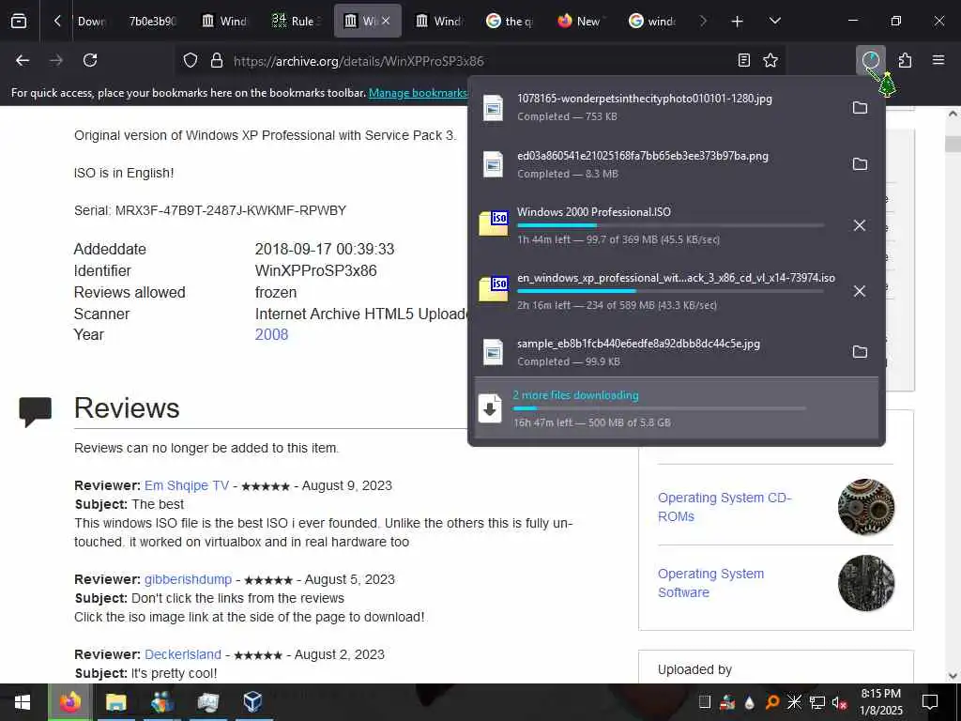Switch to the 'wind' Google tab
961x721 pixels.
pos(653,21)
